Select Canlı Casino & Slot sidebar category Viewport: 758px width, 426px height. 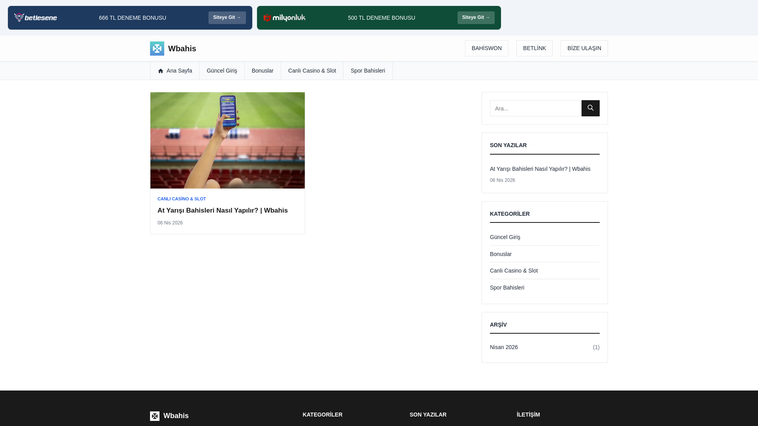click(x=514, y=271)
